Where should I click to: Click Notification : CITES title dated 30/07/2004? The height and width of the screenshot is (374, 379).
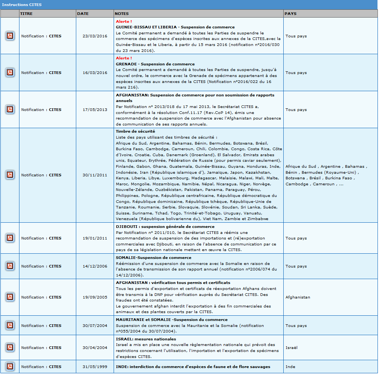pos(41,326)
